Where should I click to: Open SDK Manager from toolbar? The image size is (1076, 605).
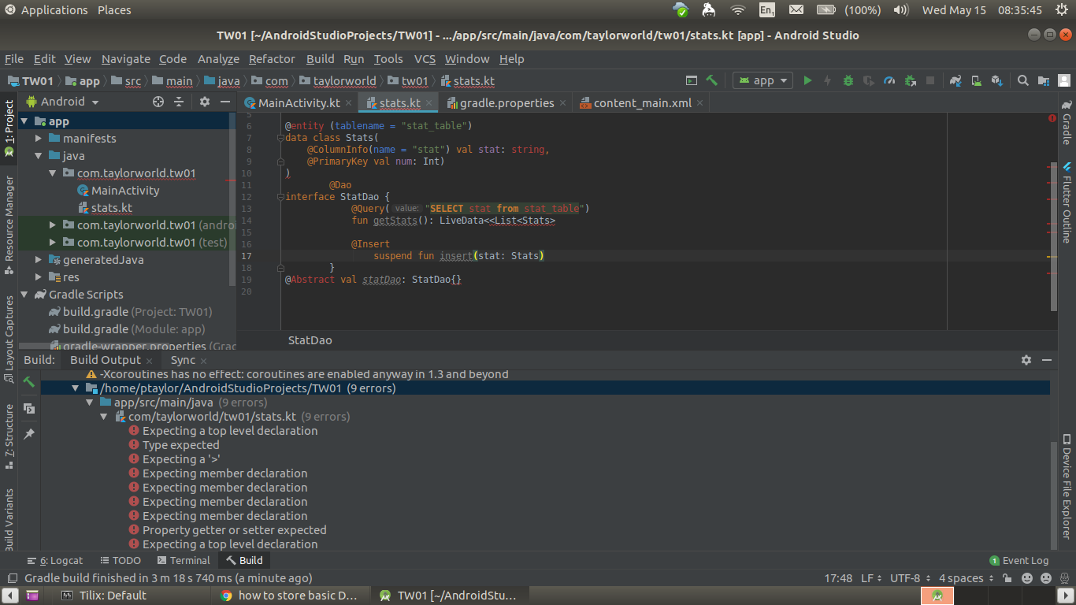pyautogui.click(x=996, y=80)
